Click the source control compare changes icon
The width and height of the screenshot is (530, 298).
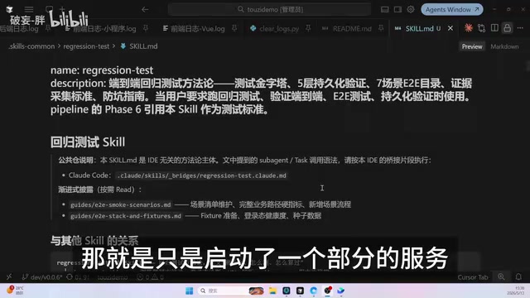(482, 28)
